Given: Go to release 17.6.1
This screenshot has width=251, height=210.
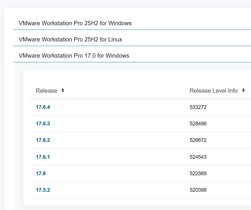Looking at the screenshot, I should click(x=43, y=157).
